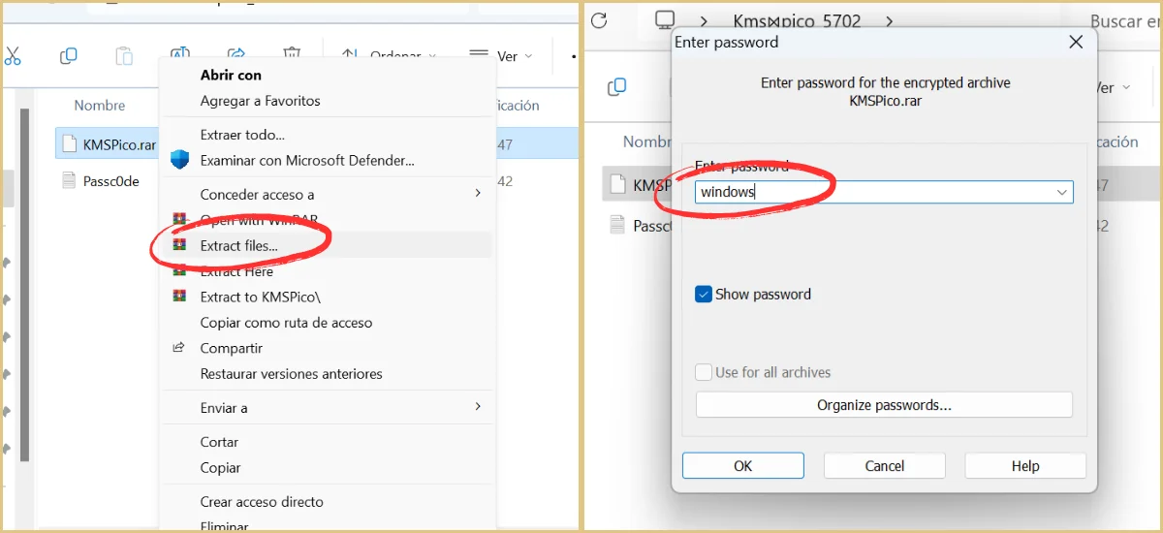The height and width of the screenshot is (533, 1163).
Task: Expand the Enviar a submenu arrow
Action: [x=478, y=407]
